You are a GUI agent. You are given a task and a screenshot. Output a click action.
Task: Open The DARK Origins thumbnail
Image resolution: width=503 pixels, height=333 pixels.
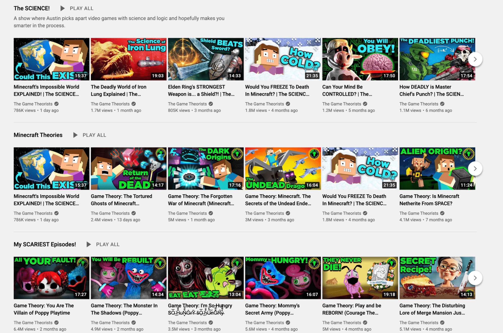206,169
